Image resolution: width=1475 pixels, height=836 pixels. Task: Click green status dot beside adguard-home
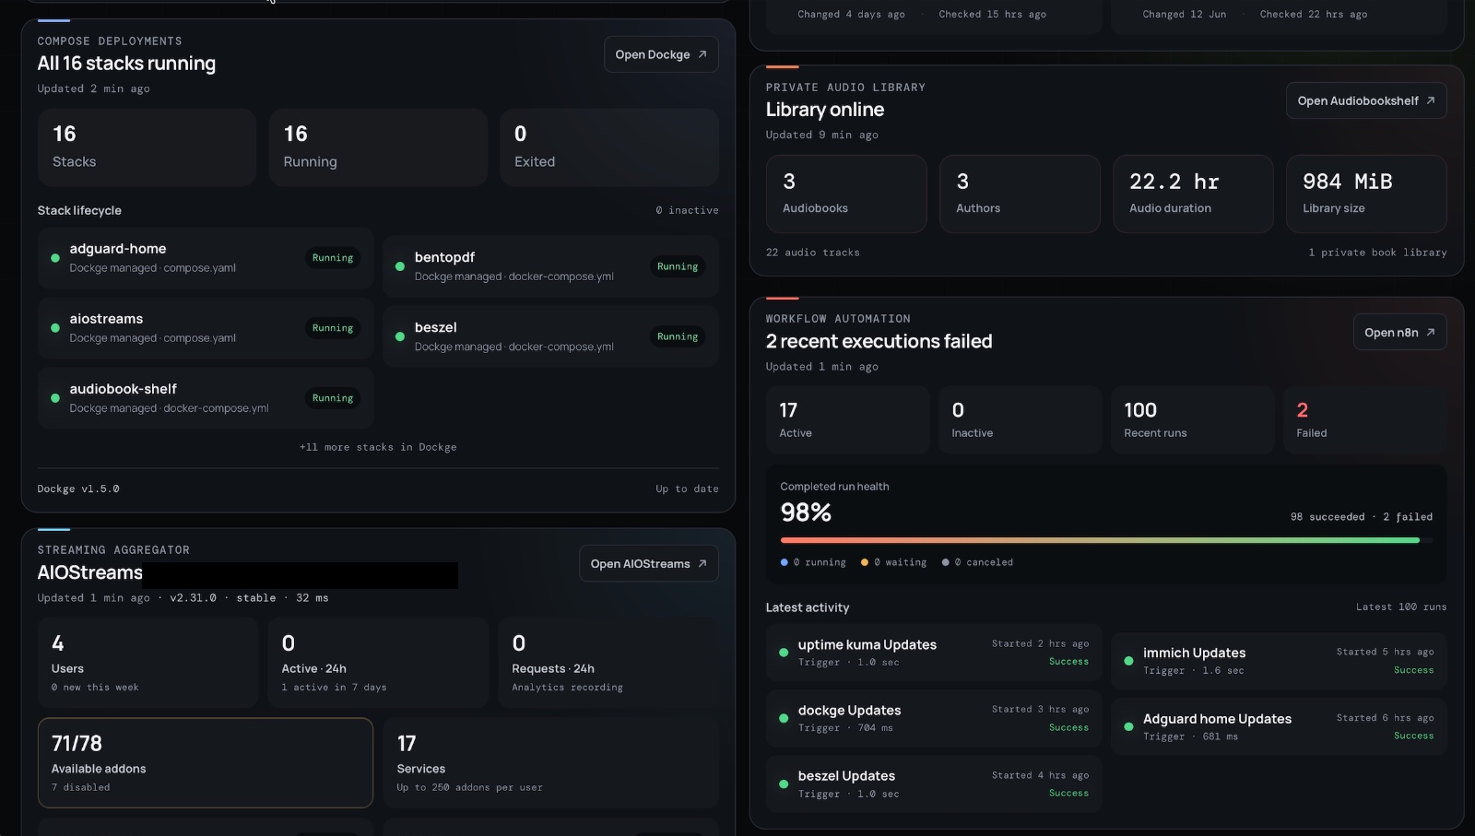coord(55,258)
